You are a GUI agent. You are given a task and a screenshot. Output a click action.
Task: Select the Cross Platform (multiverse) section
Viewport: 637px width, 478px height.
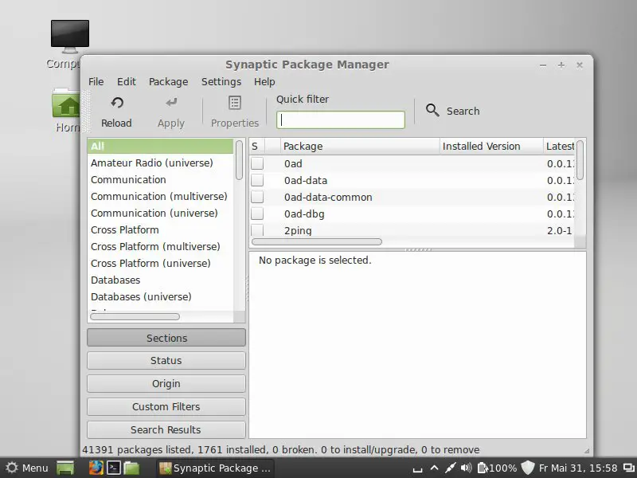(x=161, y=246)
